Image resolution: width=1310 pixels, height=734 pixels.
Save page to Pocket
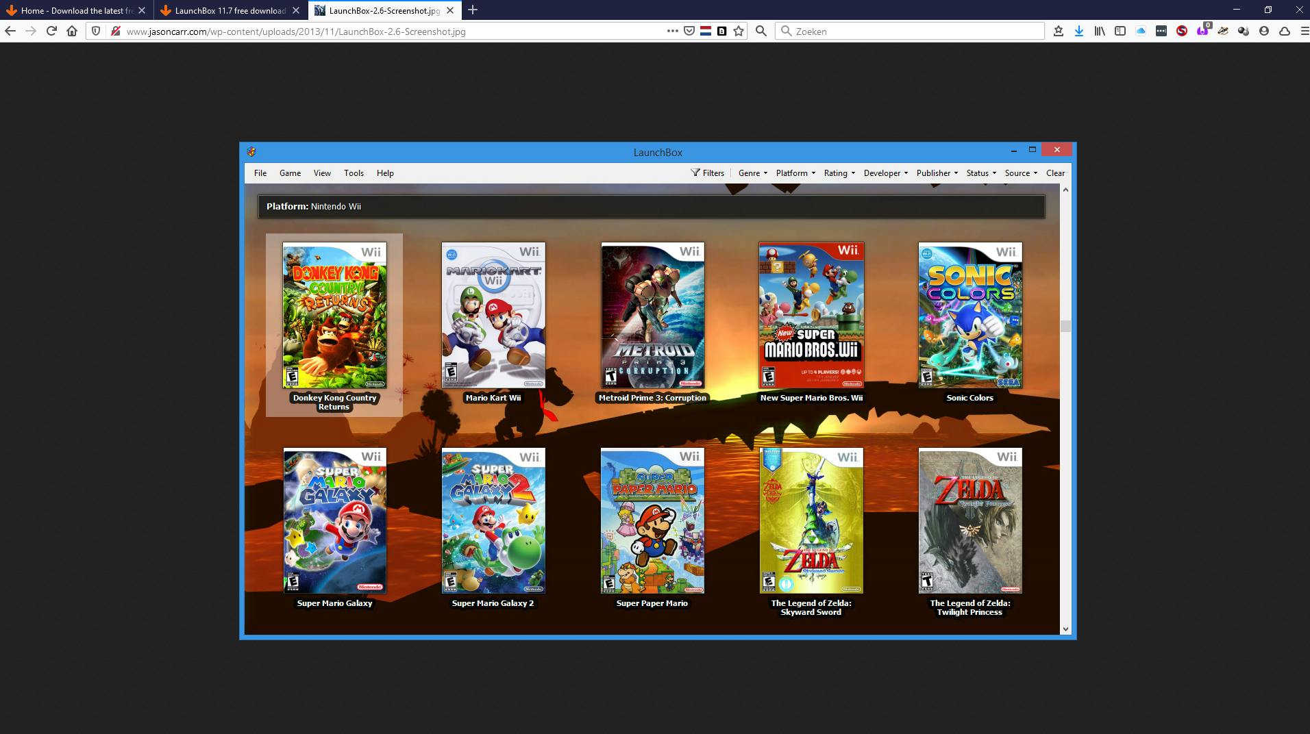[x=689, y=31]
